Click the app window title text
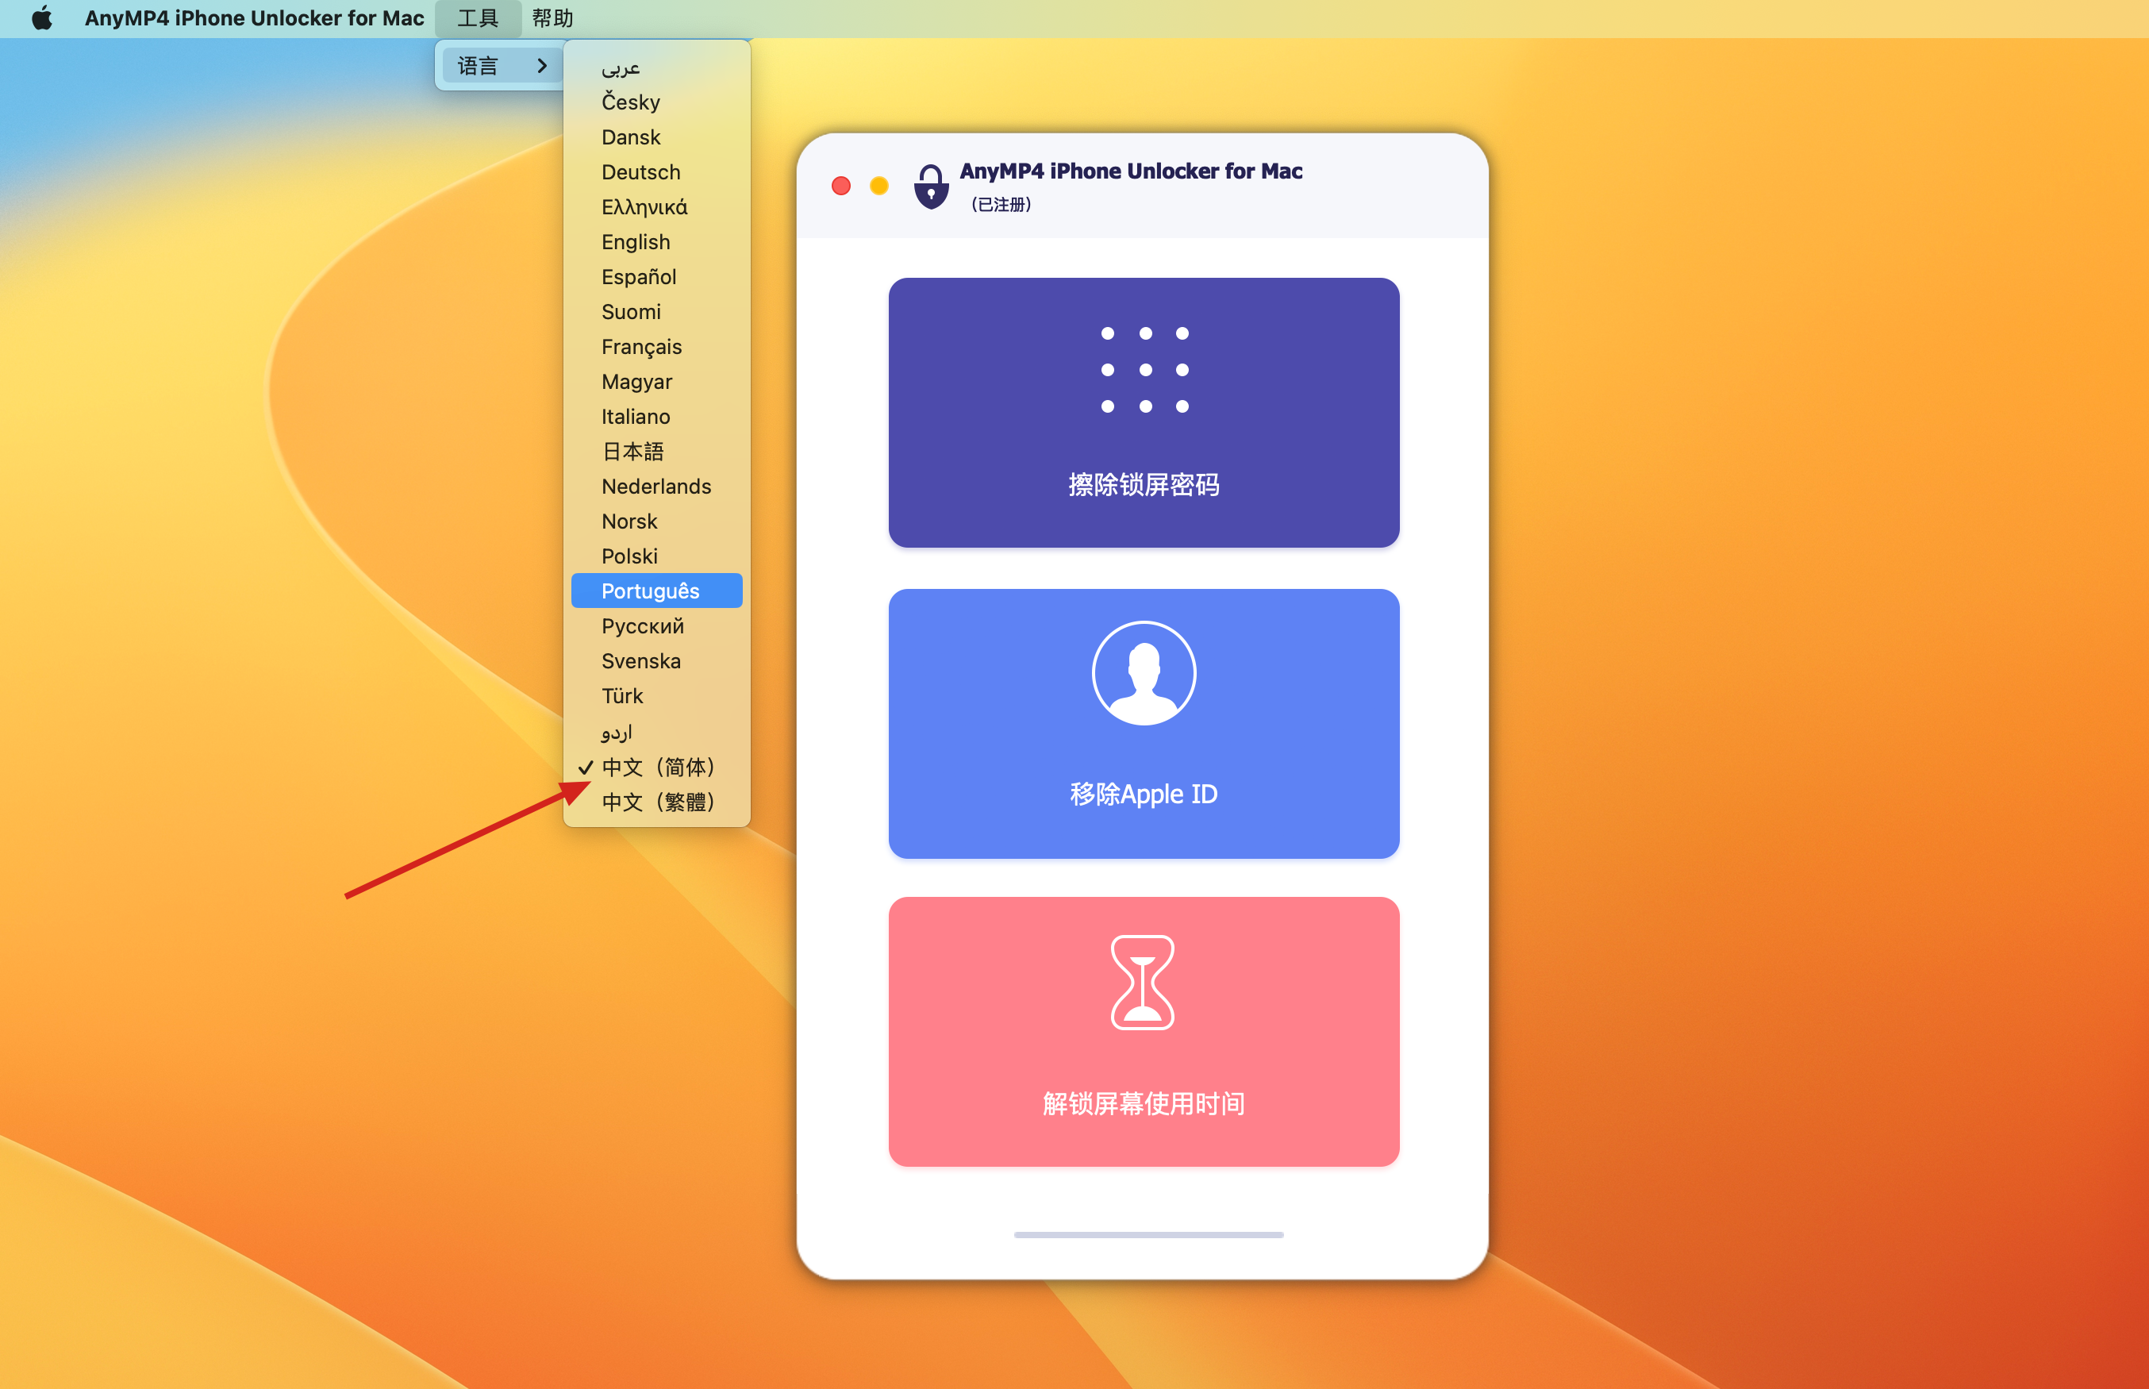 point(1130,171)
